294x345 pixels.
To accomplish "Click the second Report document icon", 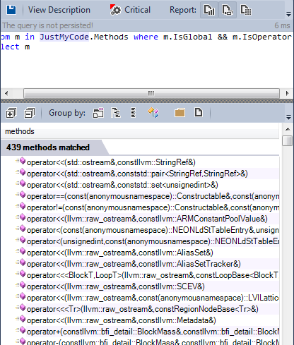I will click(x=228, y=10).
